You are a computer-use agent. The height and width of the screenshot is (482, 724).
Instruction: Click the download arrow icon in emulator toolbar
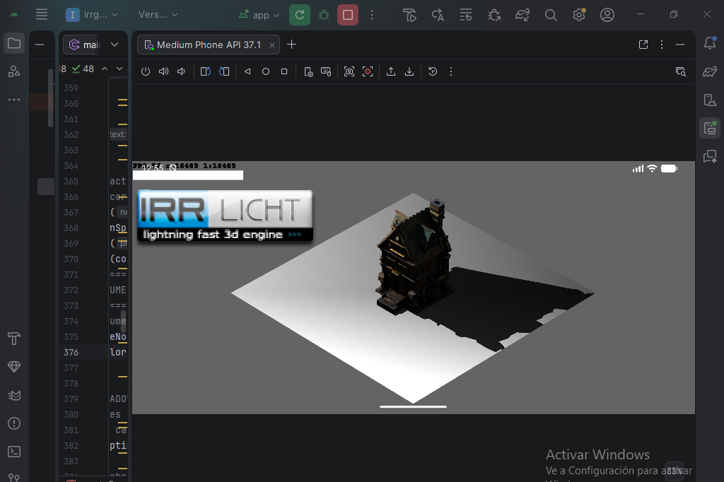click(409, 71)
